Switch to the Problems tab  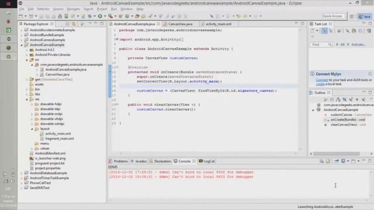(118, 161)
